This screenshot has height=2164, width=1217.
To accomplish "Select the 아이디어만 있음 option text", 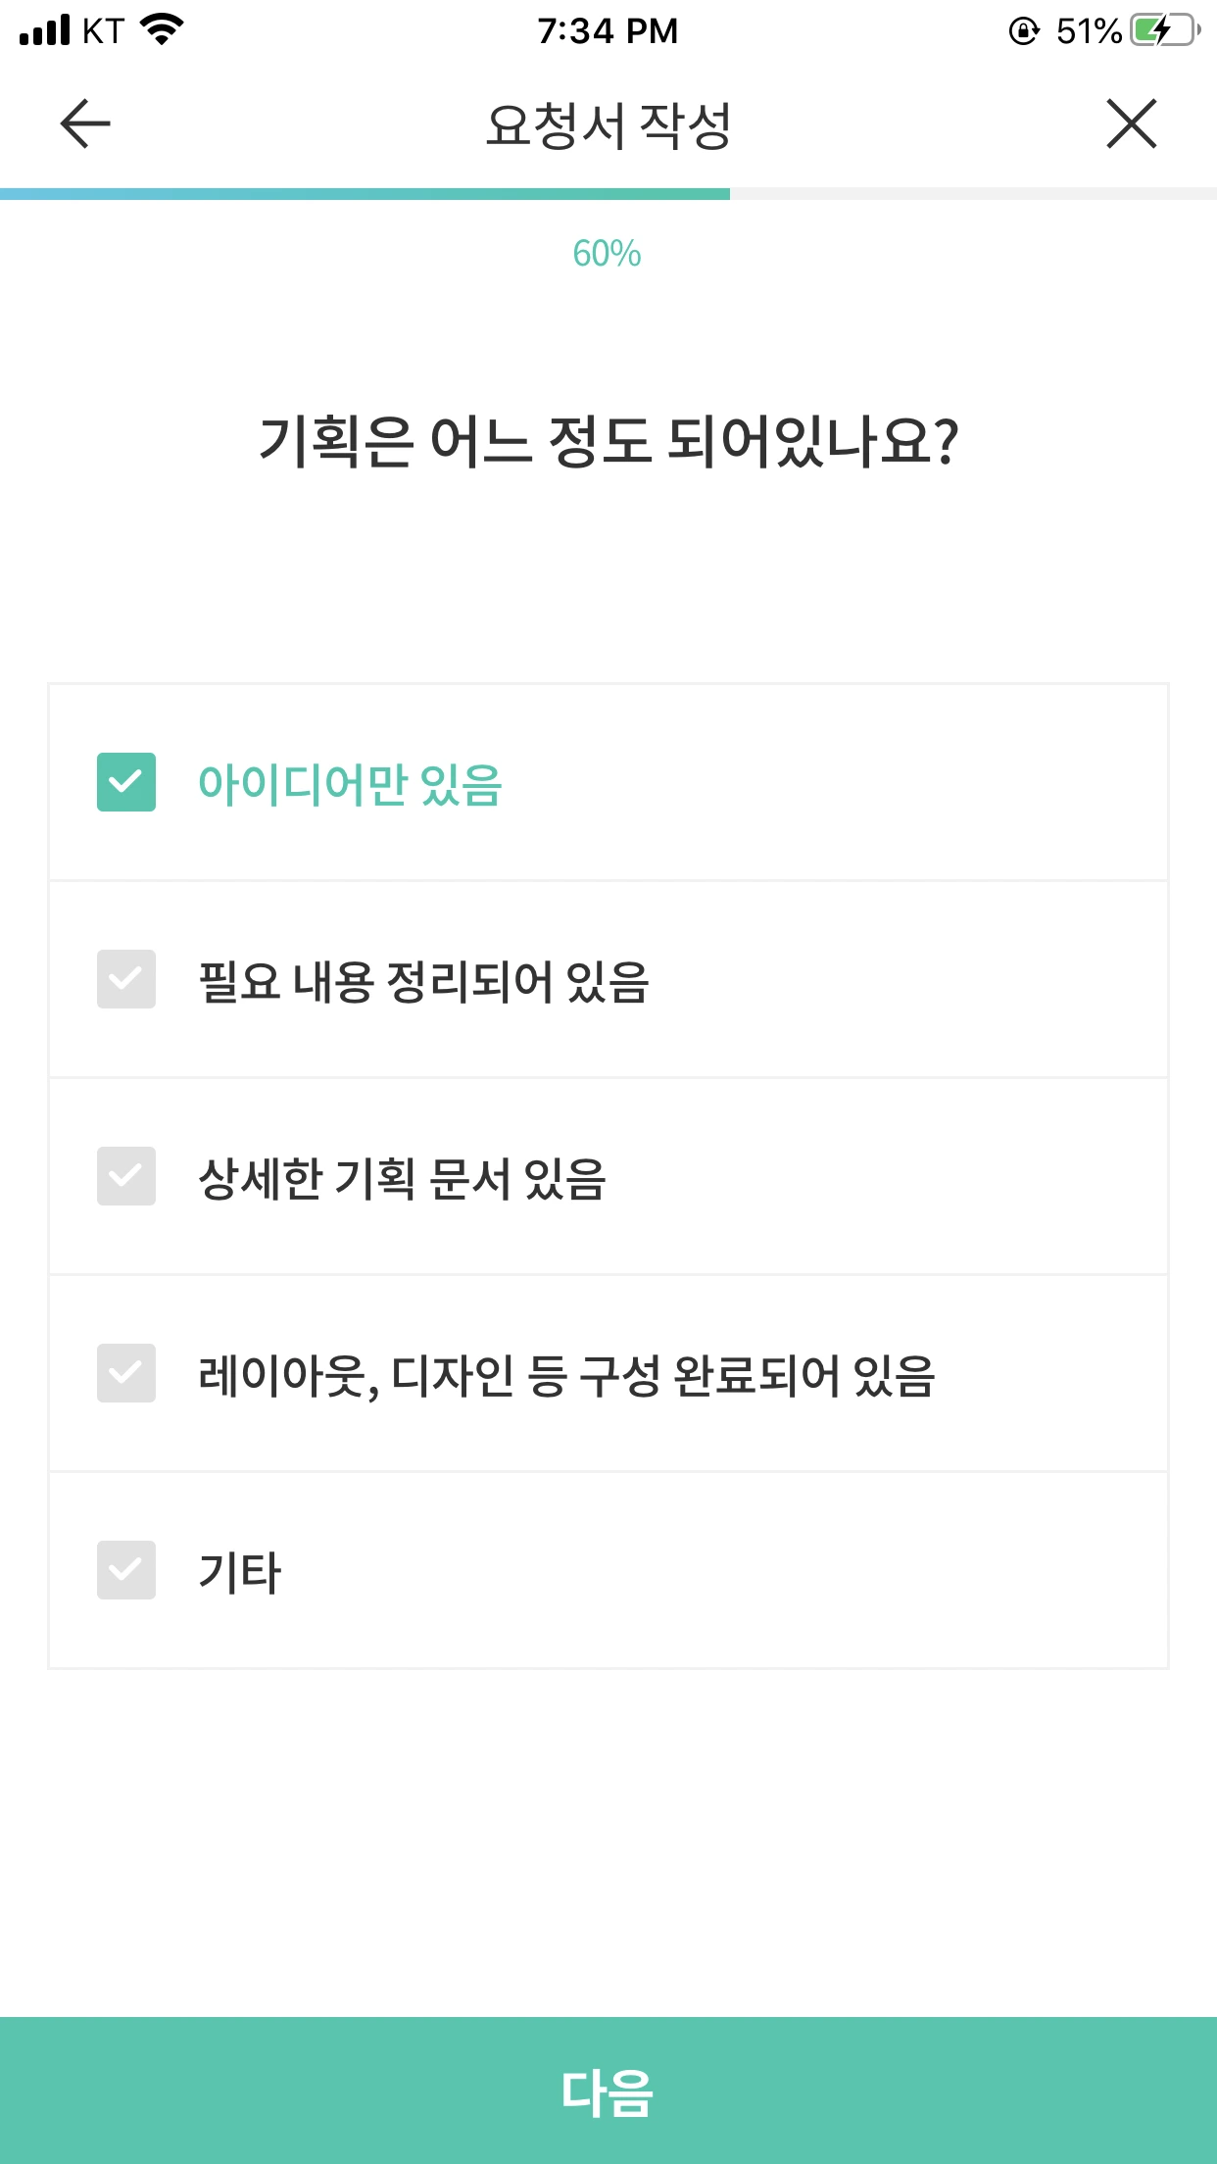I will tap(350, 784).
